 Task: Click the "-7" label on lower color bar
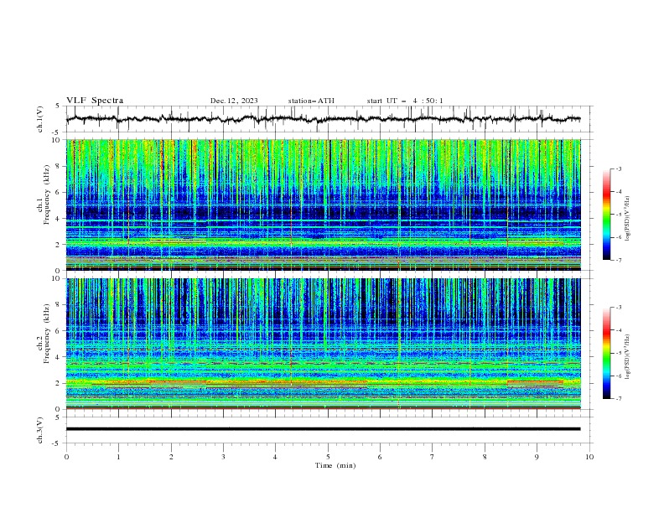[618, 399]
